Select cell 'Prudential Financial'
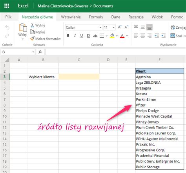186x173 pixels. (x=159, y=156)
